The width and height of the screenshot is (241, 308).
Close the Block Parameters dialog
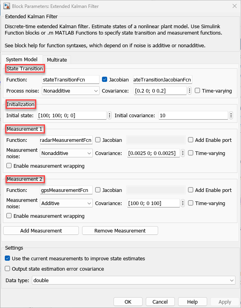coord(232,6)
